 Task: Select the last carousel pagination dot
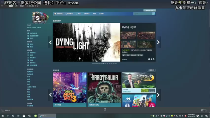tap(116, 63)
